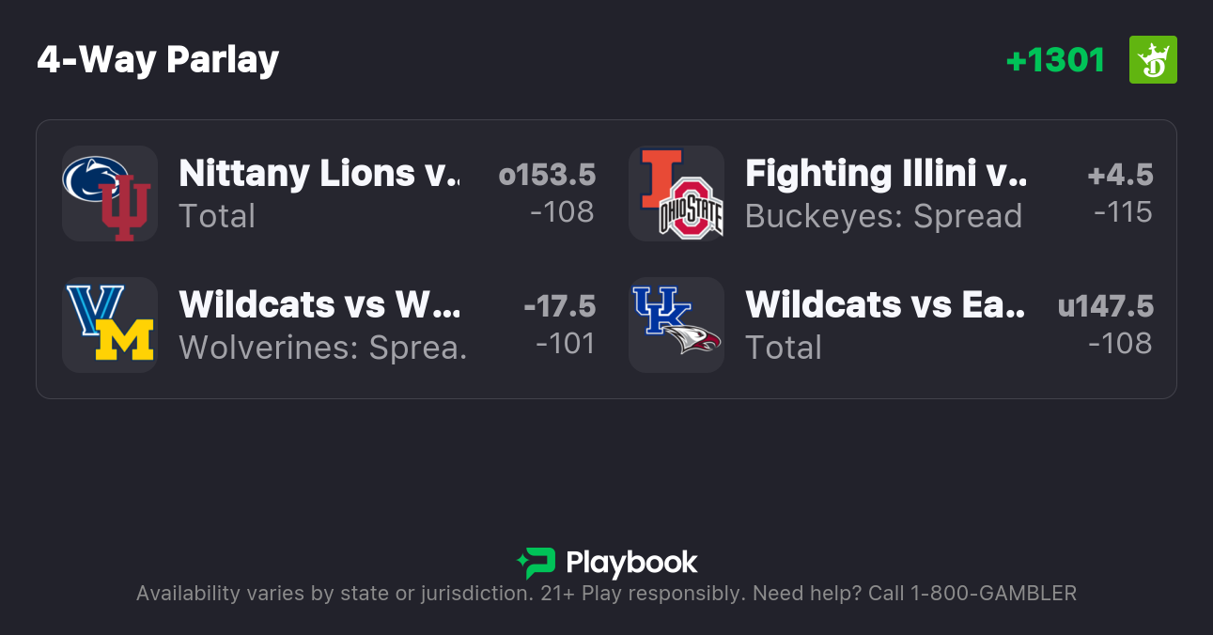Open the Wildcats vs Eagles matchup title
Screen dimensions: 1213x635
[x=885, y=304]
